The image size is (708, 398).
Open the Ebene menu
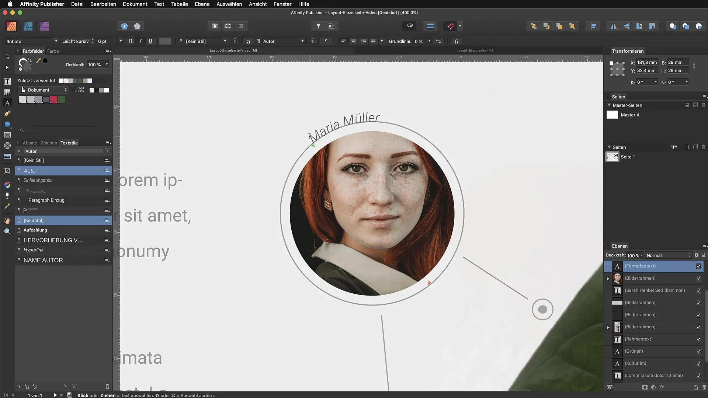pos(202,4)
